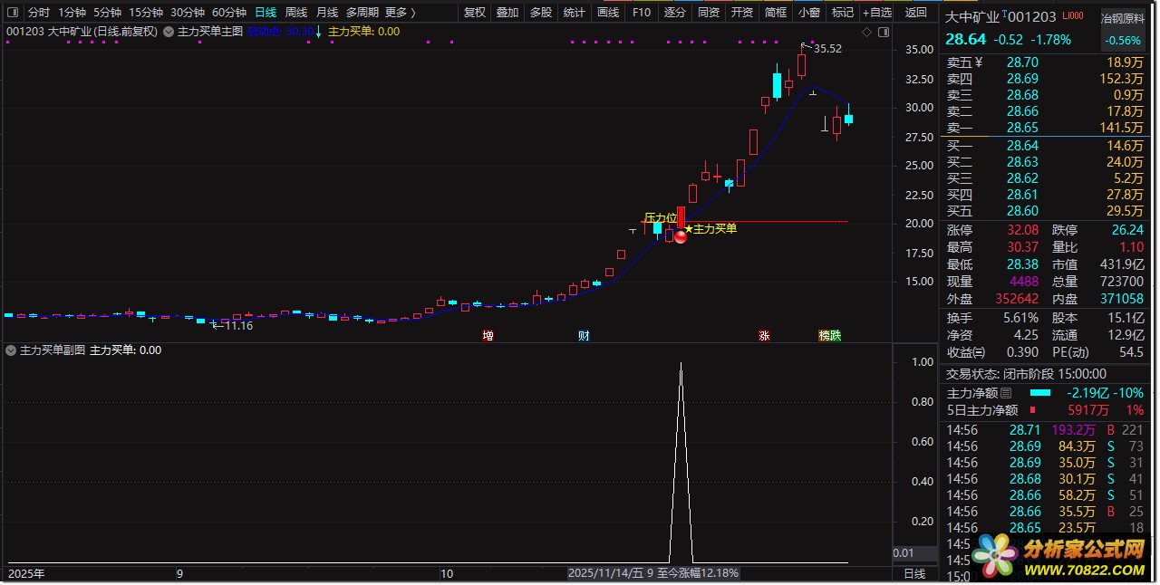The height and width of the screenshot is (585, 1160).
Task: Toggle 复权 price adjustment
Action: point(475,13)
